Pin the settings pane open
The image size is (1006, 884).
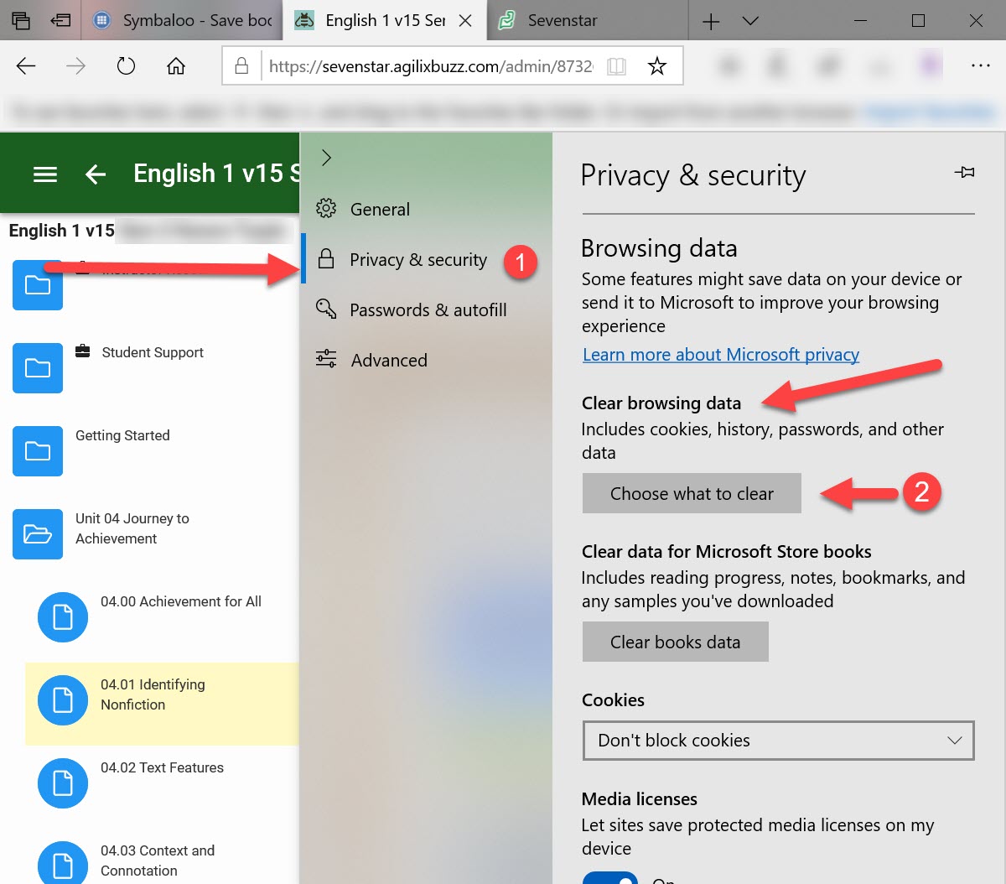pyautogui.click(x=964, y=172)
